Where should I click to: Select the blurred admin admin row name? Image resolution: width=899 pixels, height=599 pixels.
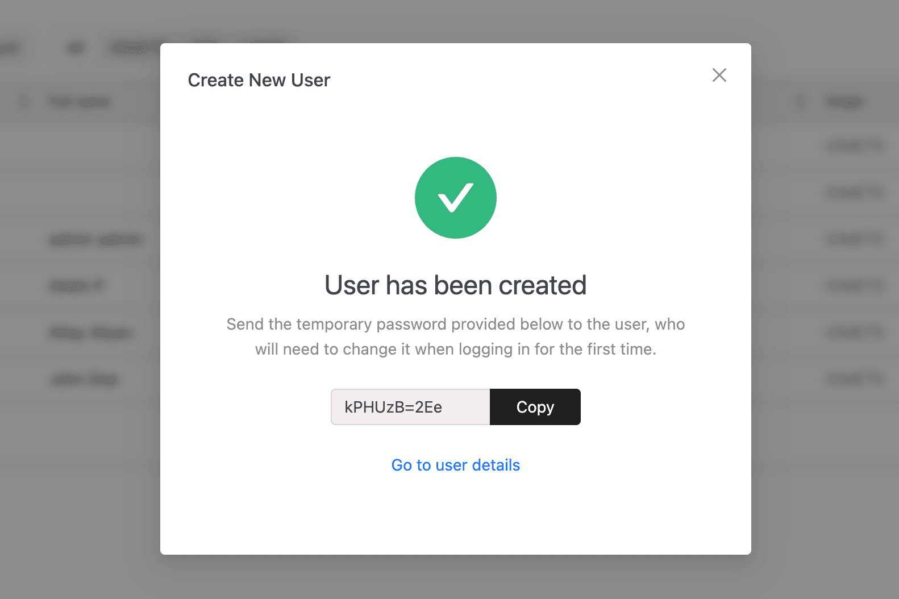click(95, 239)
